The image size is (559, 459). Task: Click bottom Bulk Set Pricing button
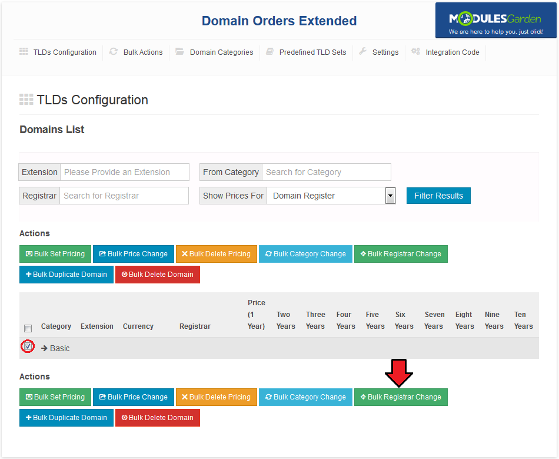click(x=55, y=397)
